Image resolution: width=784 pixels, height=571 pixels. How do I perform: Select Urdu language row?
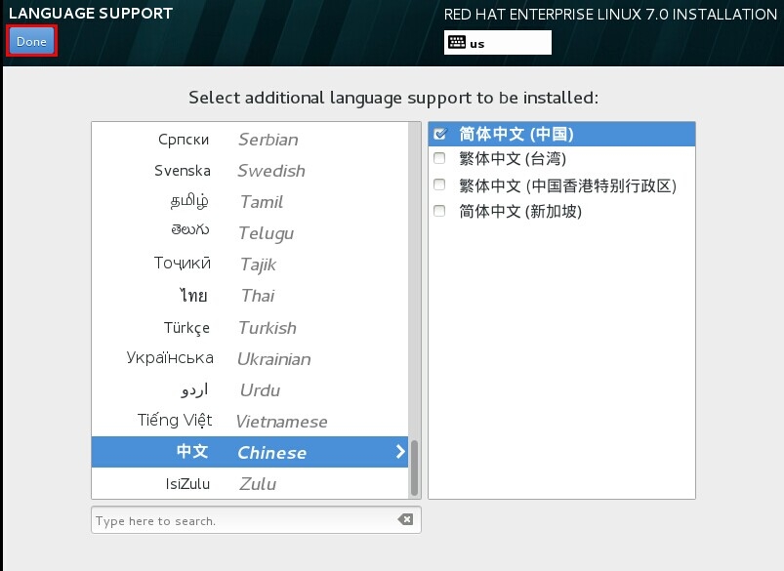click(x=250, y=390)
